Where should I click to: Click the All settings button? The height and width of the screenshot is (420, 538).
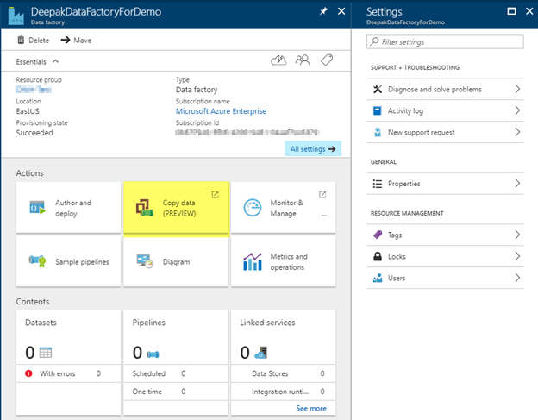pos(313,148)
